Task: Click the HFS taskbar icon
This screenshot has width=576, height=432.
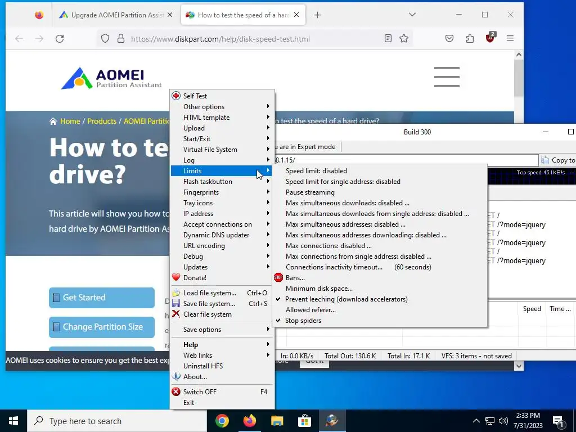Action: pos(332,421)
